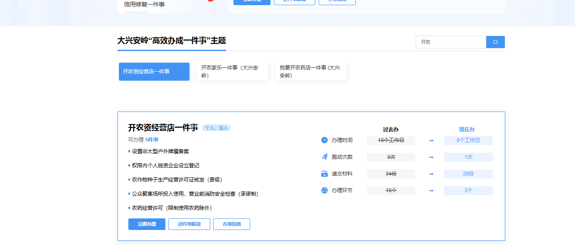Click the arrow icon in 办理环节 row

[431, 191]
